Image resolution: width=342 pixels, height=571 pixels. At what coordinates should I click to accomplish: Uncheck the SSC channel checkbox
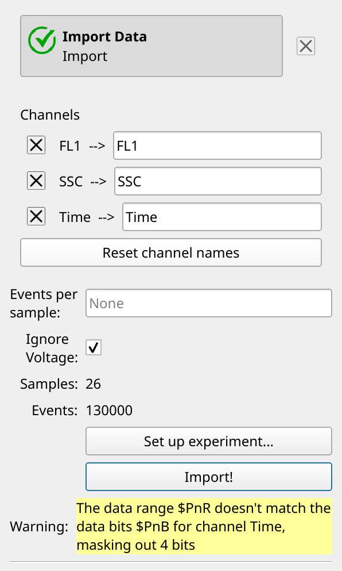coord(36,181)
